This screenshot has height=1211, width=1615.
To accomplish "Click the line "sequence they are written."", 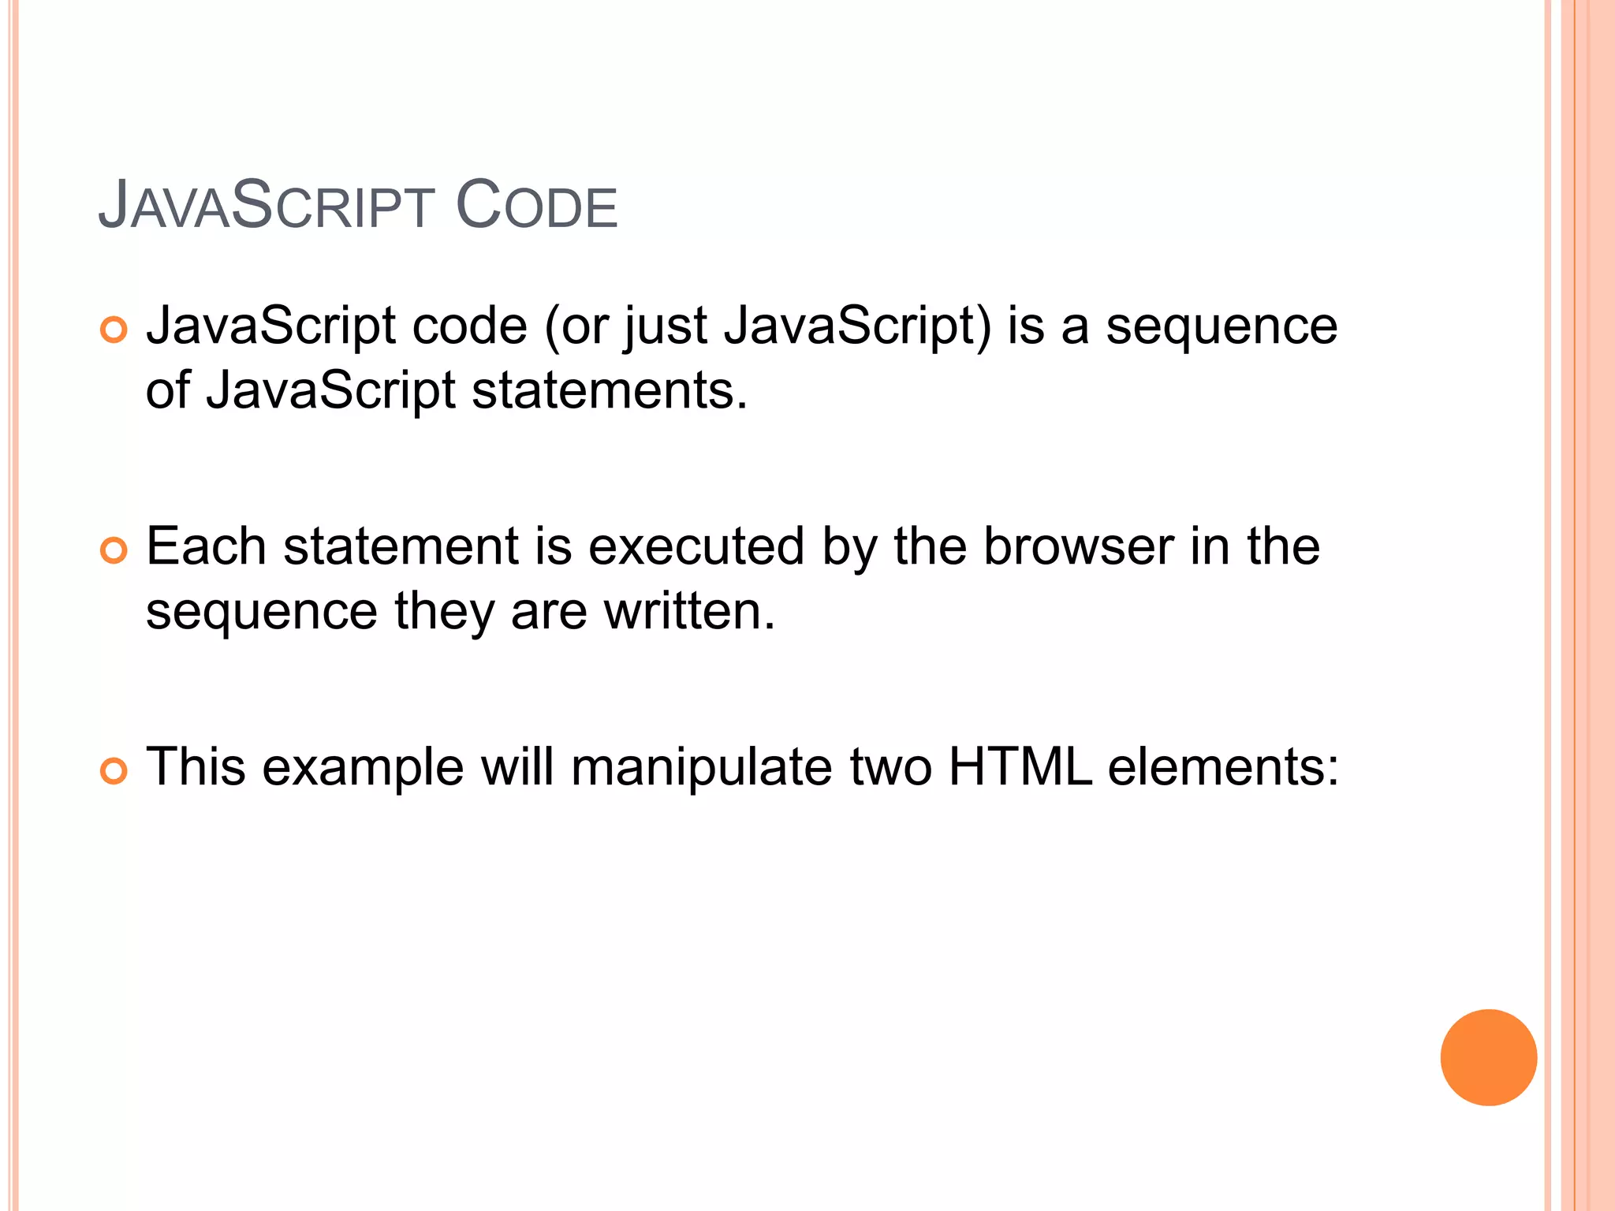I will coord(461,610).
